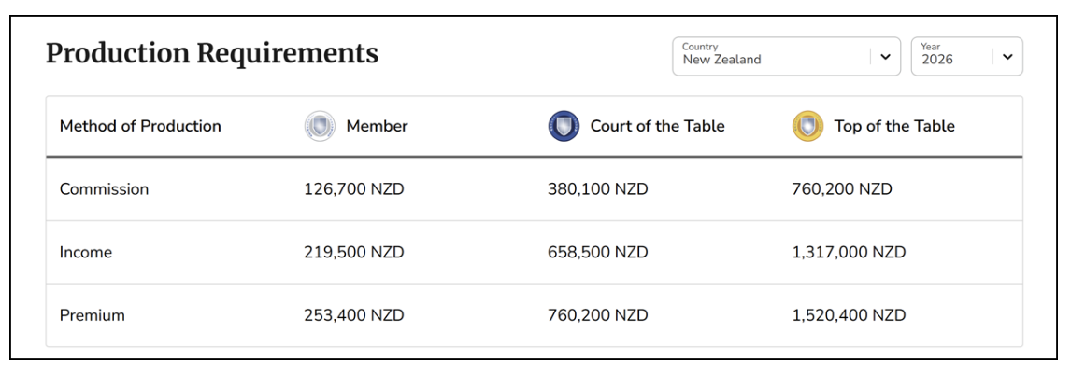
Task: Select the Commission row label
Action: point(104,189)
